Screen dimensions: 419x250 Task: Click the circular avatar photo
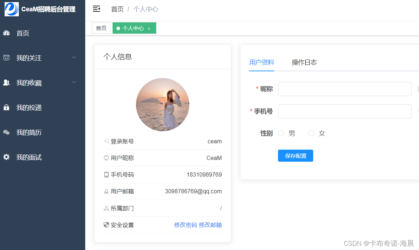click(x=163, y=105)
